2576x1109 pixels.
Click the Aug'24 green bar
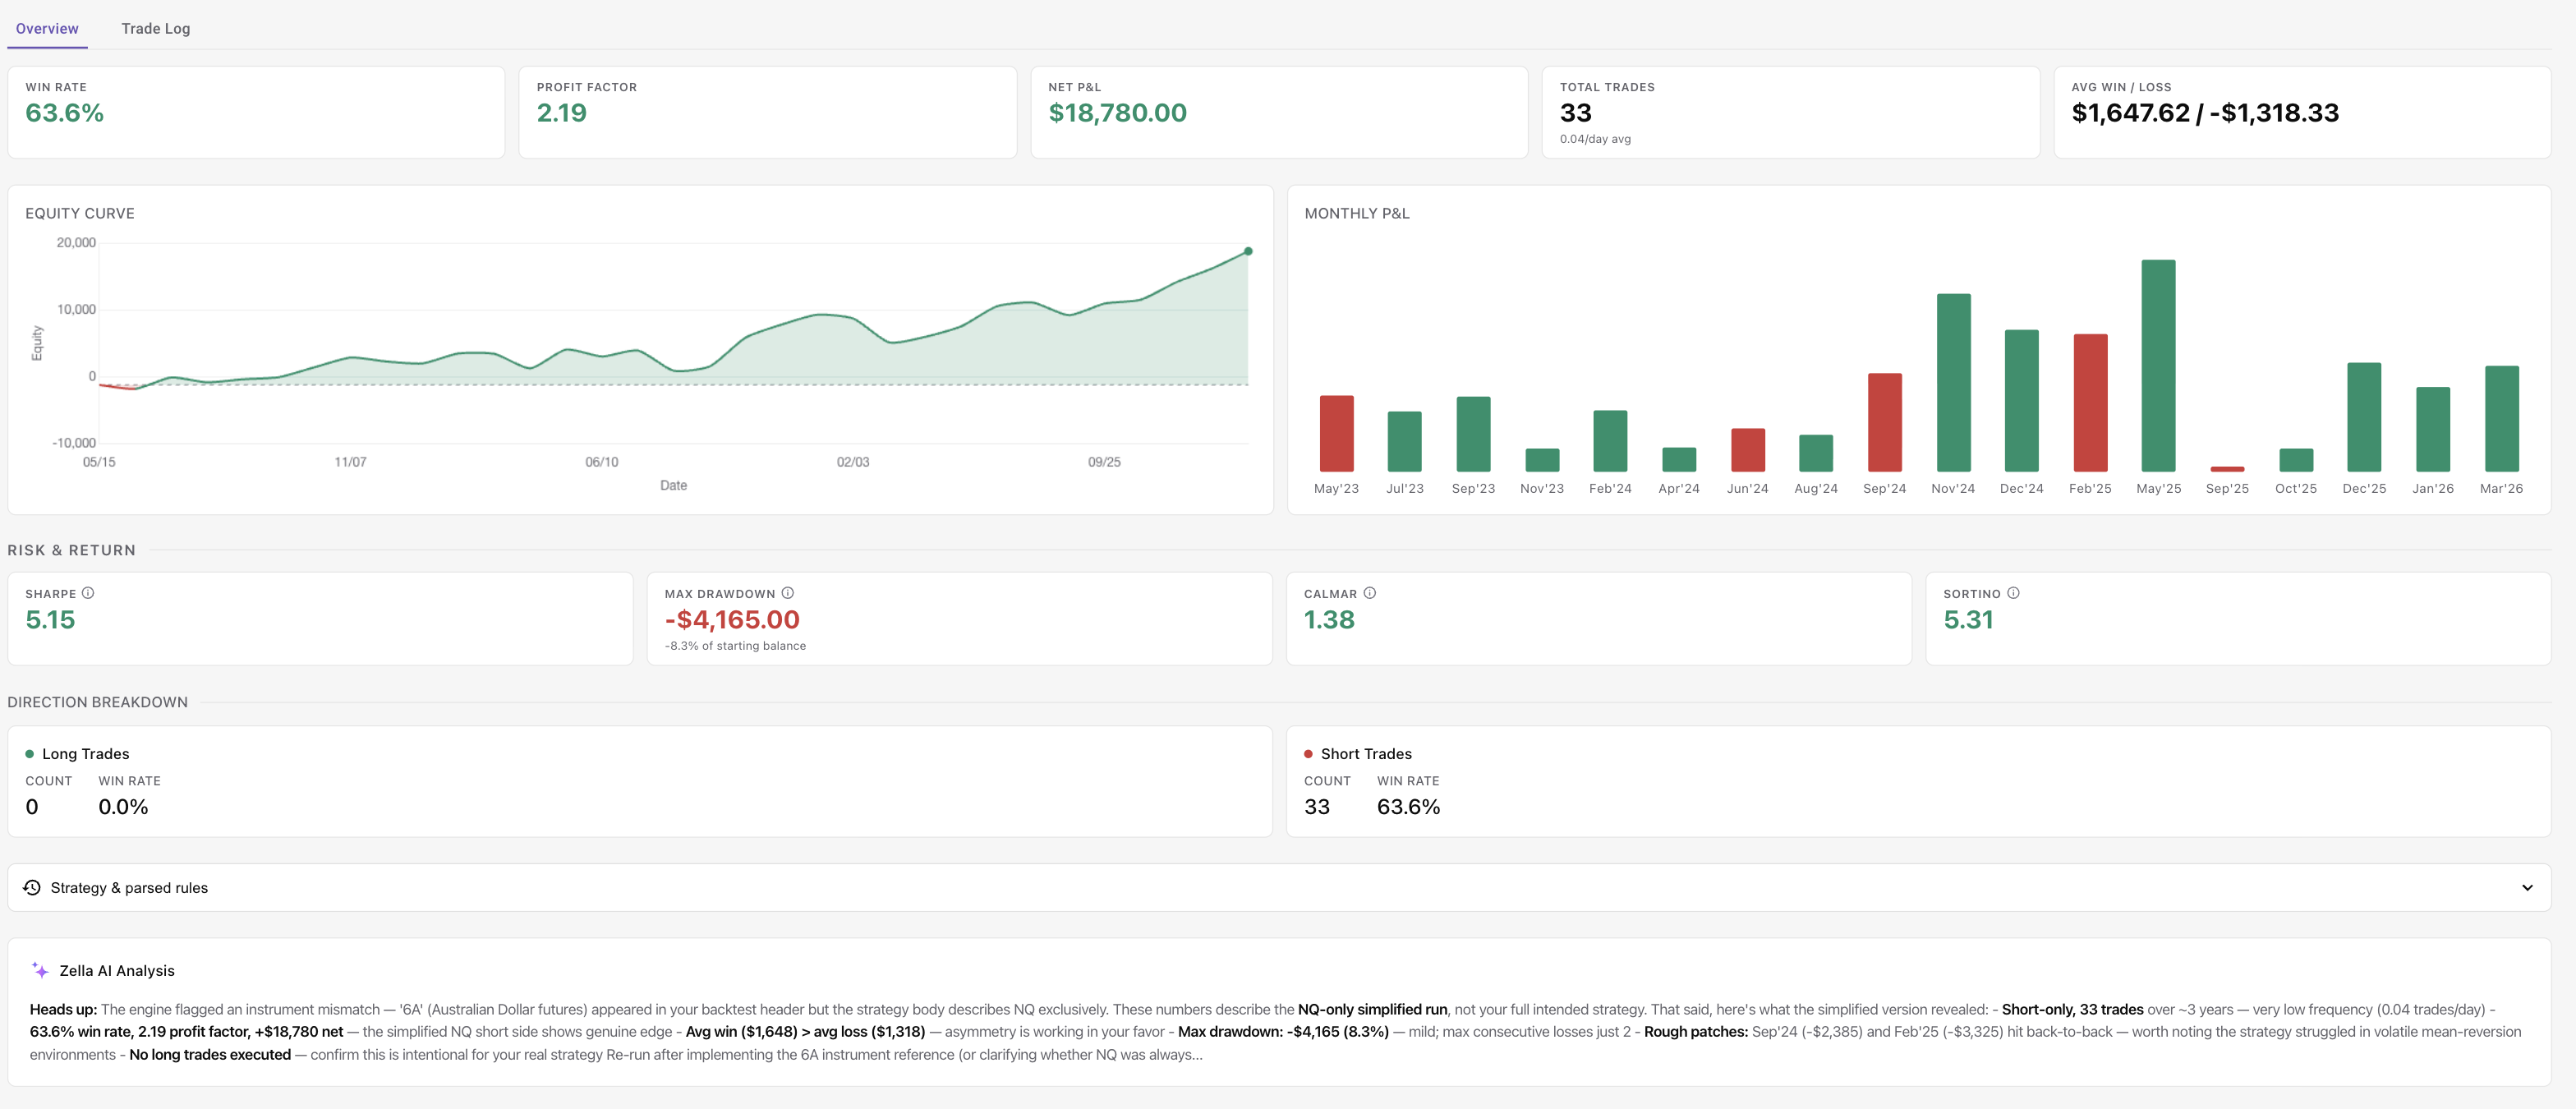[x=1816, y=453]
